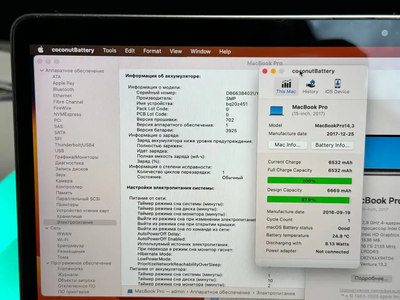
Task: Select Отключенное ПО in the sidebar
Action: click(77, 286)
